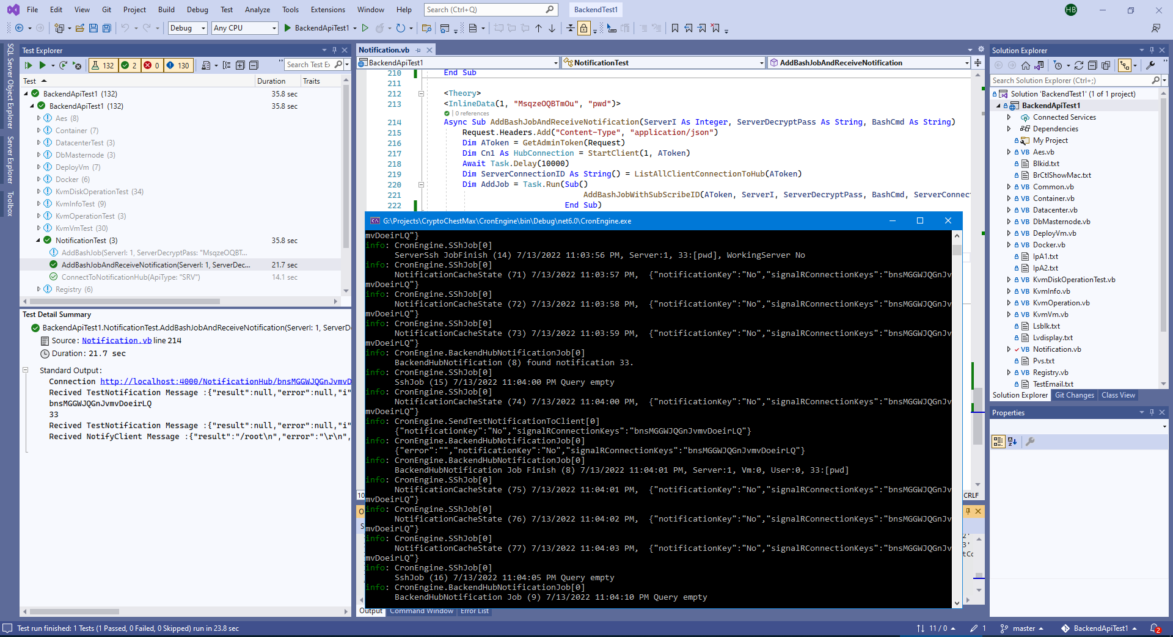This screenshot has height=637, width=1173.
Task: Click the Save All toolbar icon
Action: (107, 28)
